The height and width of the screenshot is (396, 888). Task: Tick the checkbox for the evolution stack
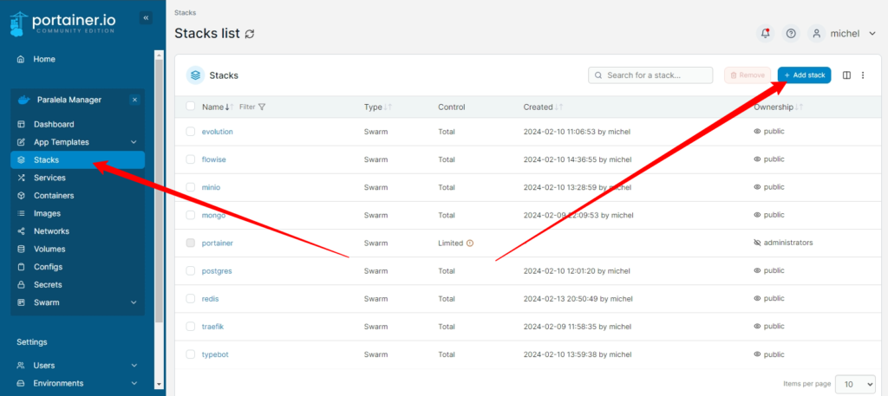click(190, 131)
